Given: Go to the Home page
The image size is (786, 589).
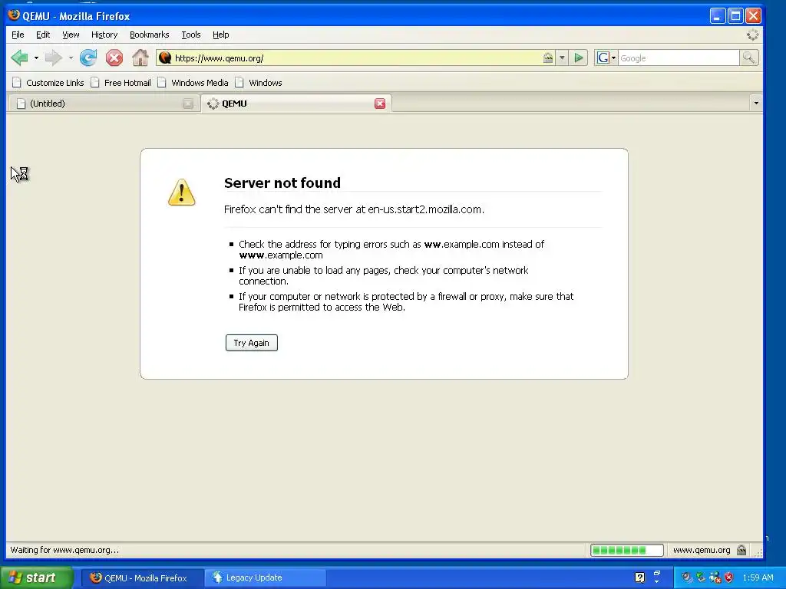Looking at the screenshot, I should (x=140, y=58).
